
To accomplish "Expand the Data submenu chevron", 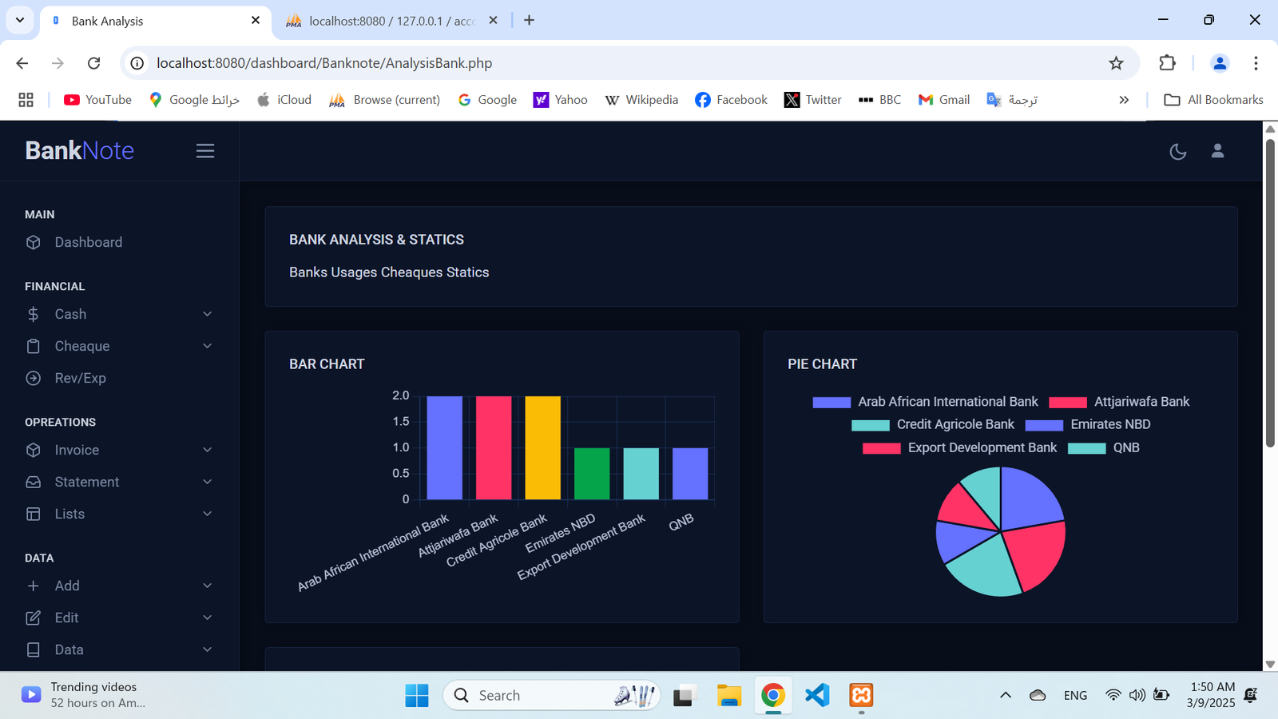I will click(208, 649).
